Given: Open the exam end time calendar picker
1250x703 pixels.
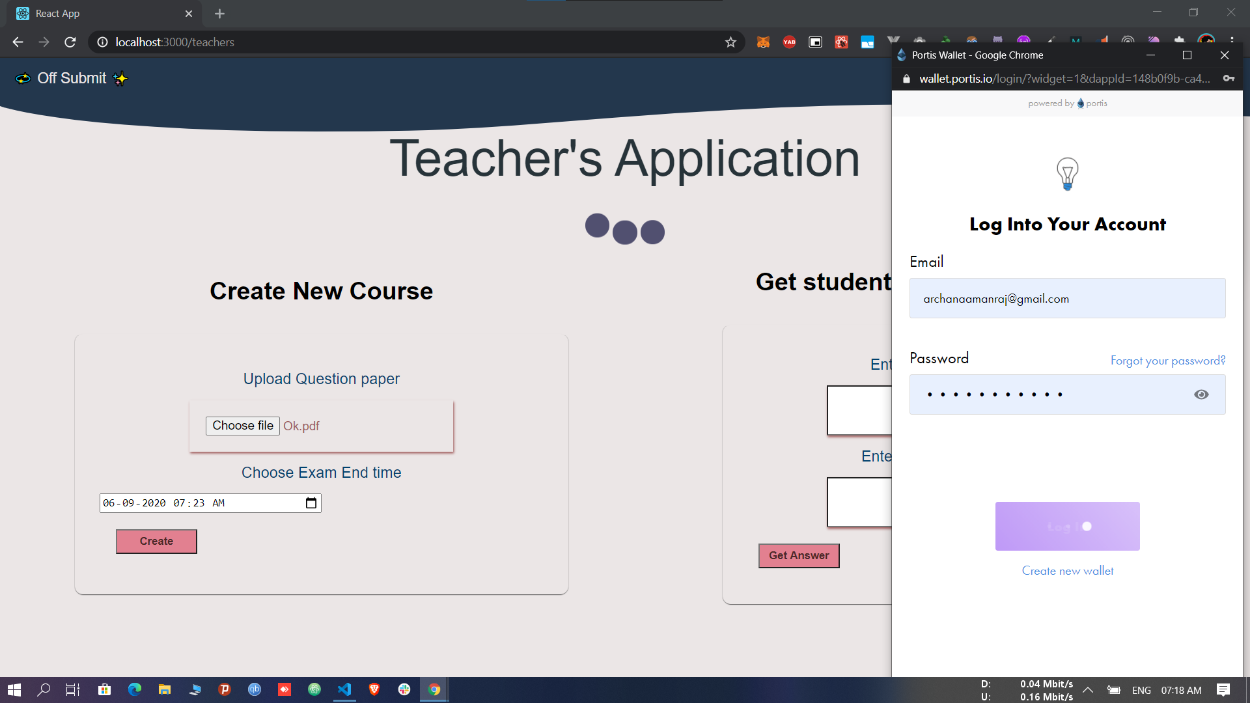Looking at the screenshot, I should click(x=311, y=503).
